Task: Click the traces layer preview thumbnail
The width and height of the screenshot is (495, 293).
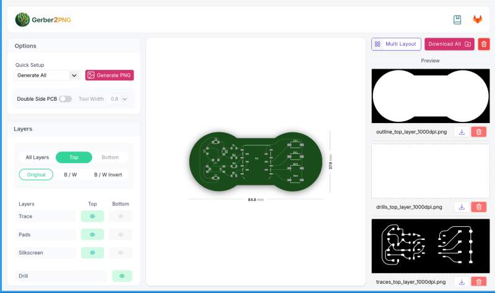Action: tap(431, 246)
